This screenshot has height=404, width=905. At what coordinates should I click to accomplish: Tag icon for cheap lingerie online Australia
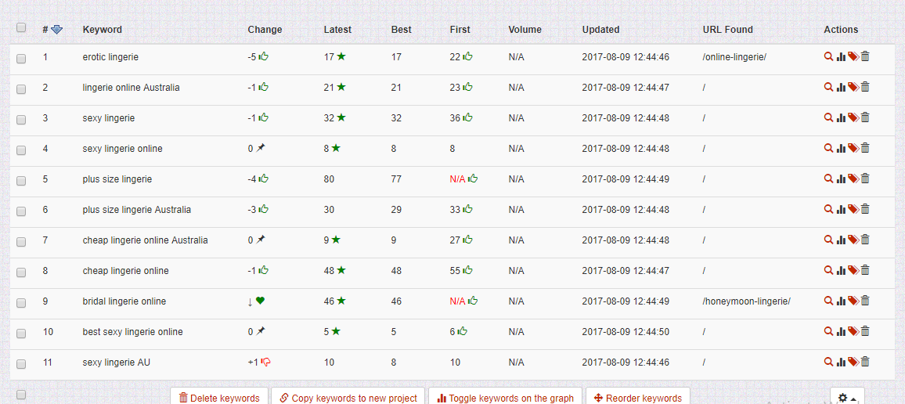point(853,240)
